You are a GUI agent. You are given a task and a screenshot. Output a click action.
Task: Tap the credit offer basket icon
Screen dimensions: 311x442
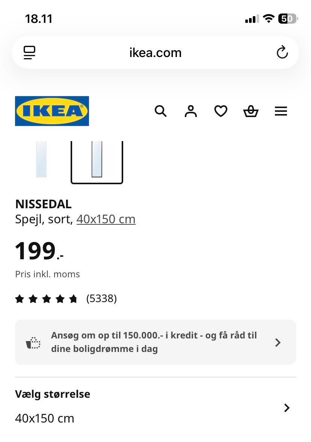point(33,342)
